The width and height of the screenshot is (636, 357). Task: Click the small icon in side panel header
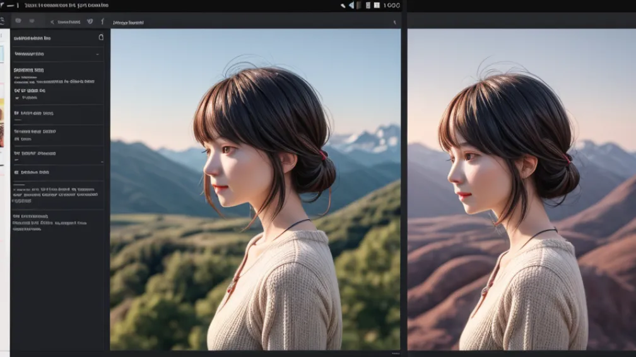click(x=101, y=37)
